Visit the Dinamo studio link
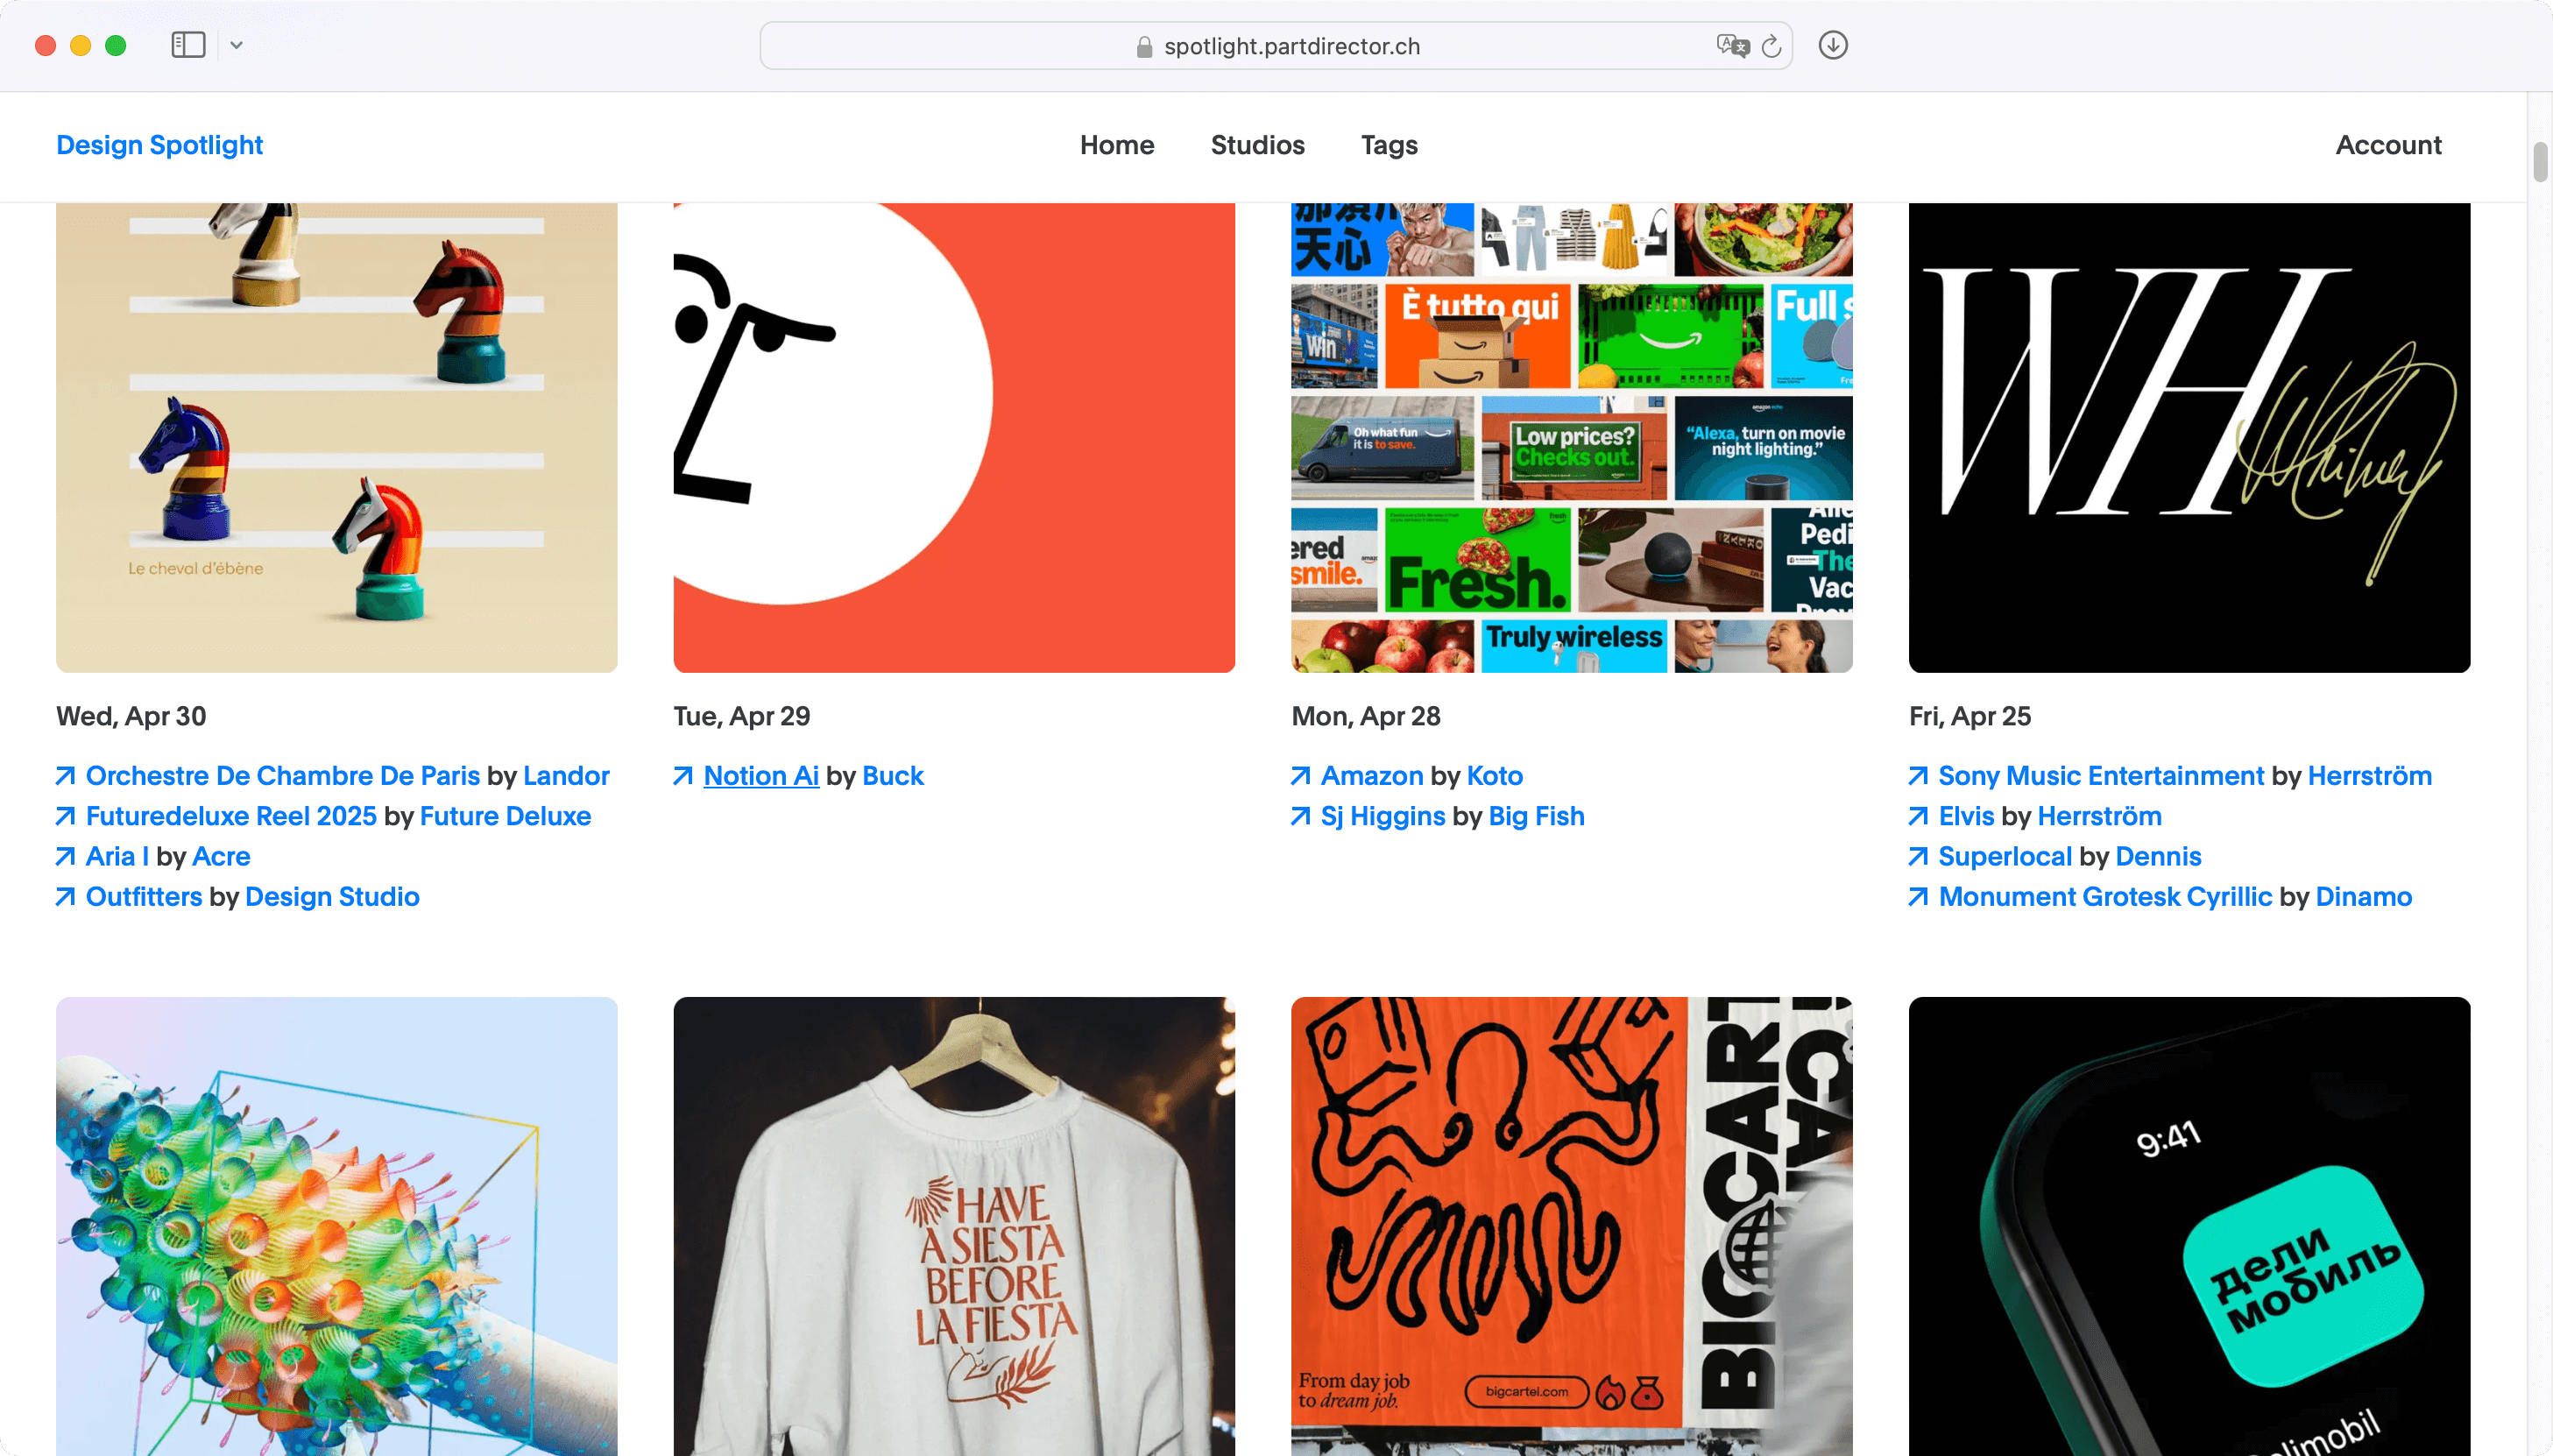 [x=2364, y=897]
